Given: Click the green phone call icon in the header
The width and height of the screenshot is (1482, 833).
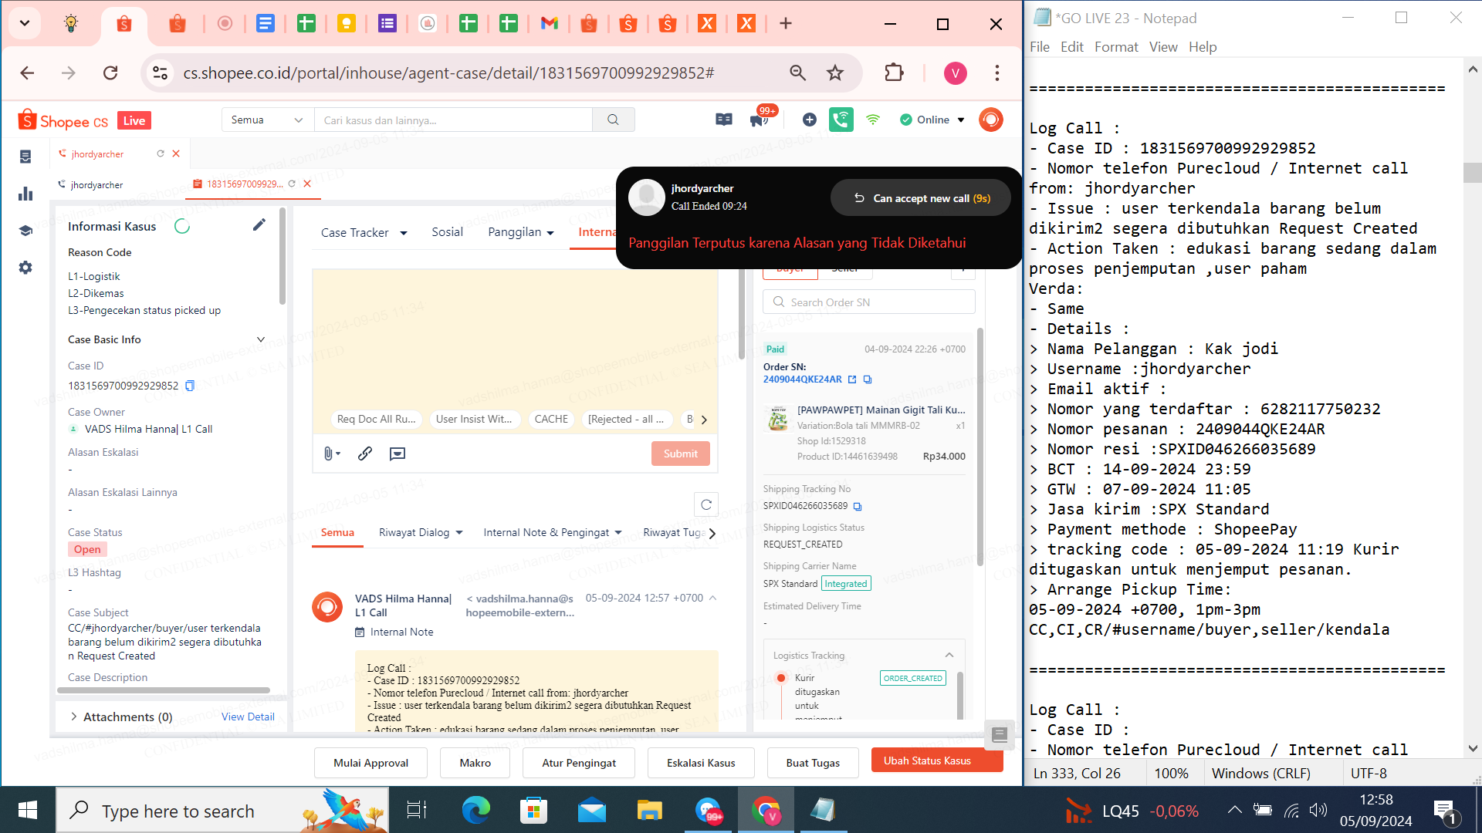Looking at the screenshot, I should (841, 120).
